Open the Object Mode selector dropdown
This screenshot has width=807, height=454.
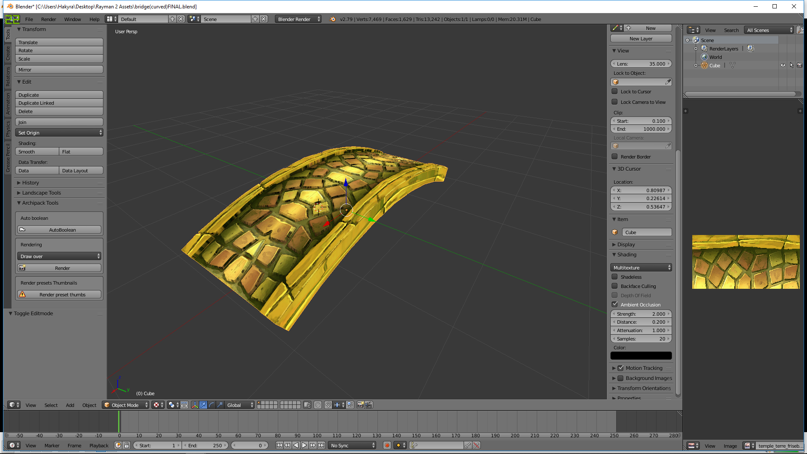coord(126,405)
